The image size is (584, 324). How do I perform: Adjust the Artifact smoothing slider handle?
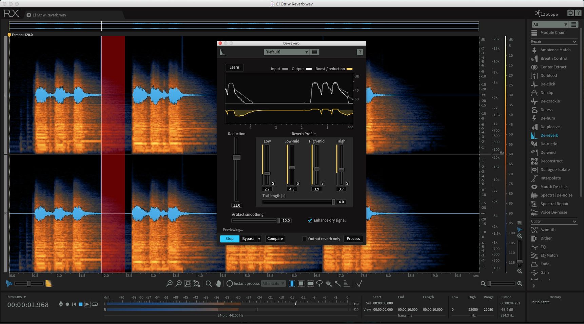coord(278,221)
